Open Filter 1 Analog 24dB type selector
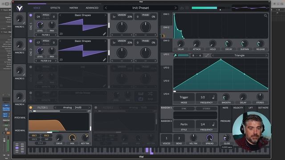This screenshot has height=160, width=285. [x=72, y=108]
